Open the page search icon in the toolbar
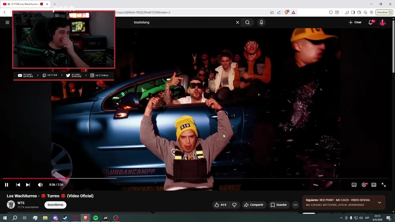 pyautogui.click(x=337, y=12)
